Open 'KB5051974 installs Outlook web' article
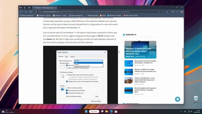The image size is (202, 114). coord(145,70)
